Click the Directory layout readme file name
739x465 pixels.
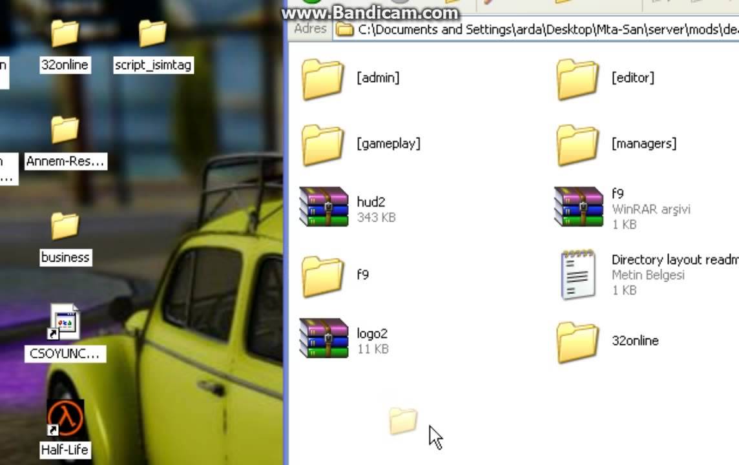(x=675, y=260)
